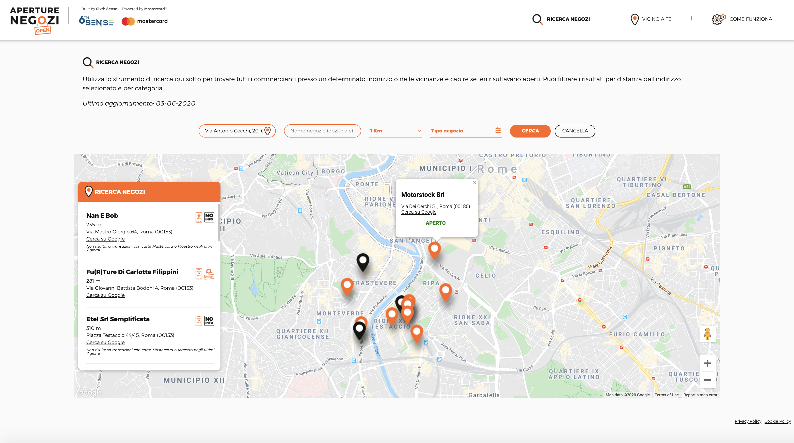Screen dimensions: 794x443
Task: Click the black marker on Via Ettore Rolli
Action: click(x=359, y=330)
